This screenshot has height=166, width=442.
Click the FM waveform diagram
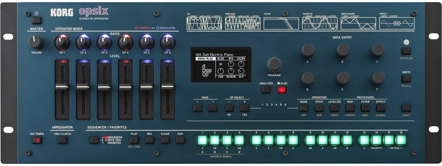tap(204, 24)
